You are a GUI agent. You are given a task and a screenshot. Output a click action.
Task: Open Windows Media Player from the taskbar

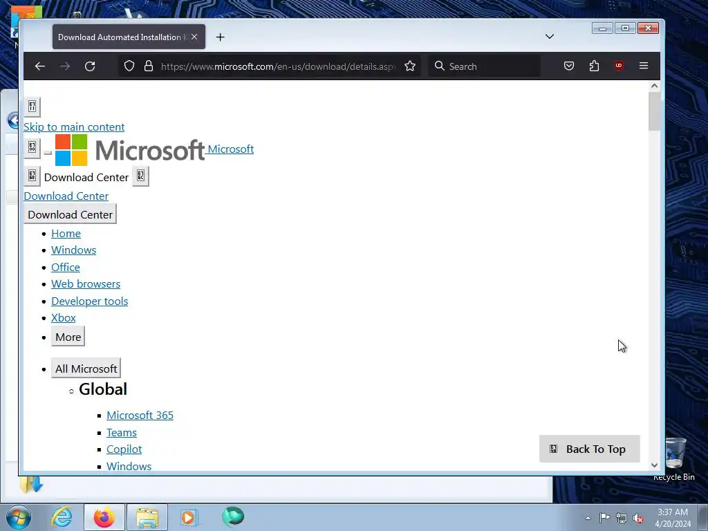189,517
